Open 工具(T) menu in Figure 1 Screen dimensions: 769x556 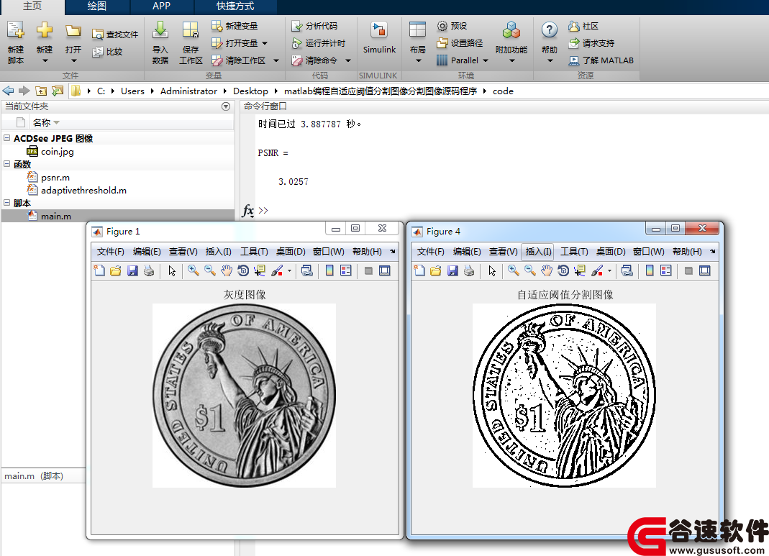click(x=254, y=252)
